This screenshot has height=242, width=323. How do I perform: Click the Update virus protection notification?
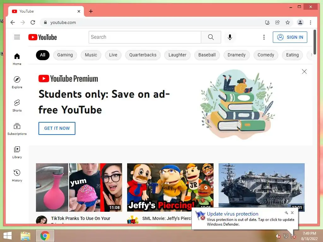pos(245,219)
